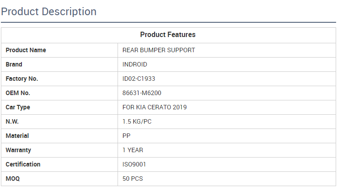Viewport: 337px width, 187px height.
Task: Click the INDROID brand value
Action: click(x=135, y=64)
